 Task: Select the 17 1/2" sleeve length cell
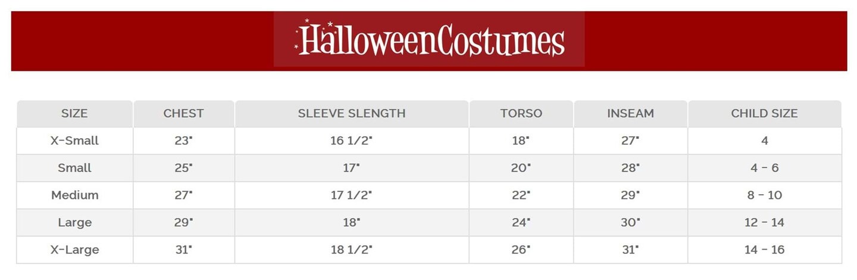pyautogui.click(x=352, y=195)
